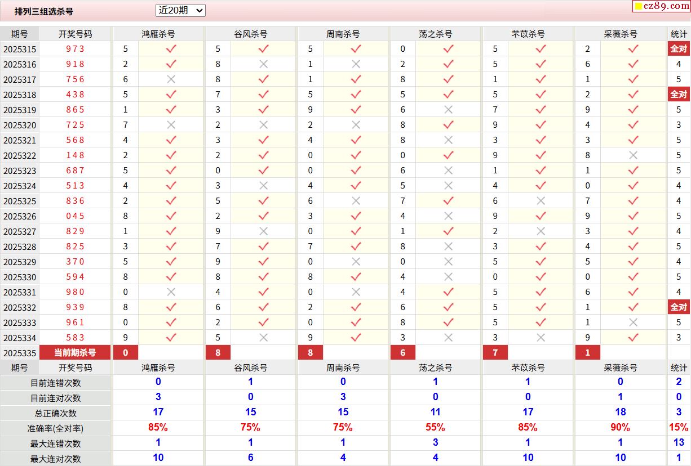
Task: Select the top 谷风杀号 column header
Action: click(x=250, y=34)
